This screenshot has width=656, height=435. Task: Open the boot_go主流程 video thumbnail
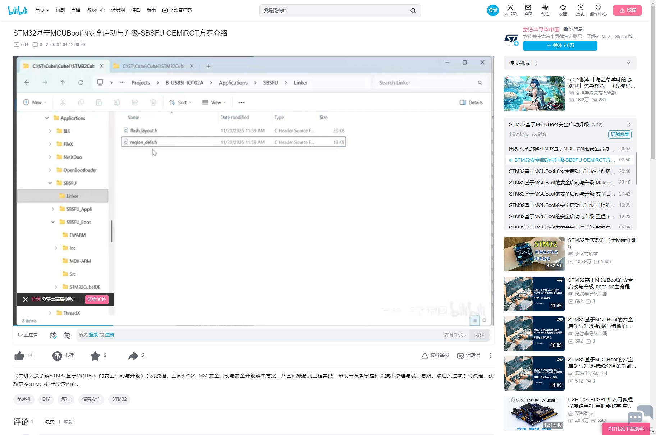coord(534,294)
